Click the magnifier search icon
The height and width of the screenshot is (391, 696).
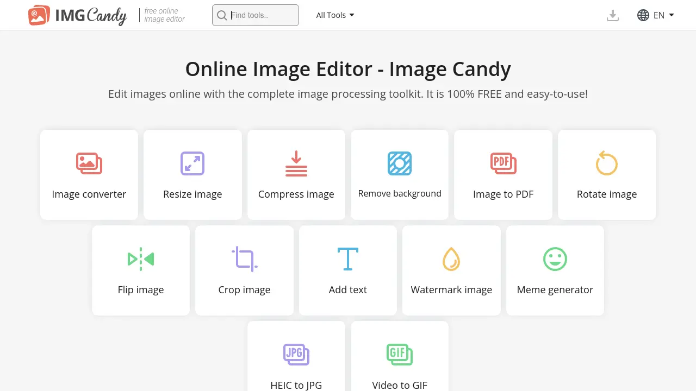(x=222, y=15)
